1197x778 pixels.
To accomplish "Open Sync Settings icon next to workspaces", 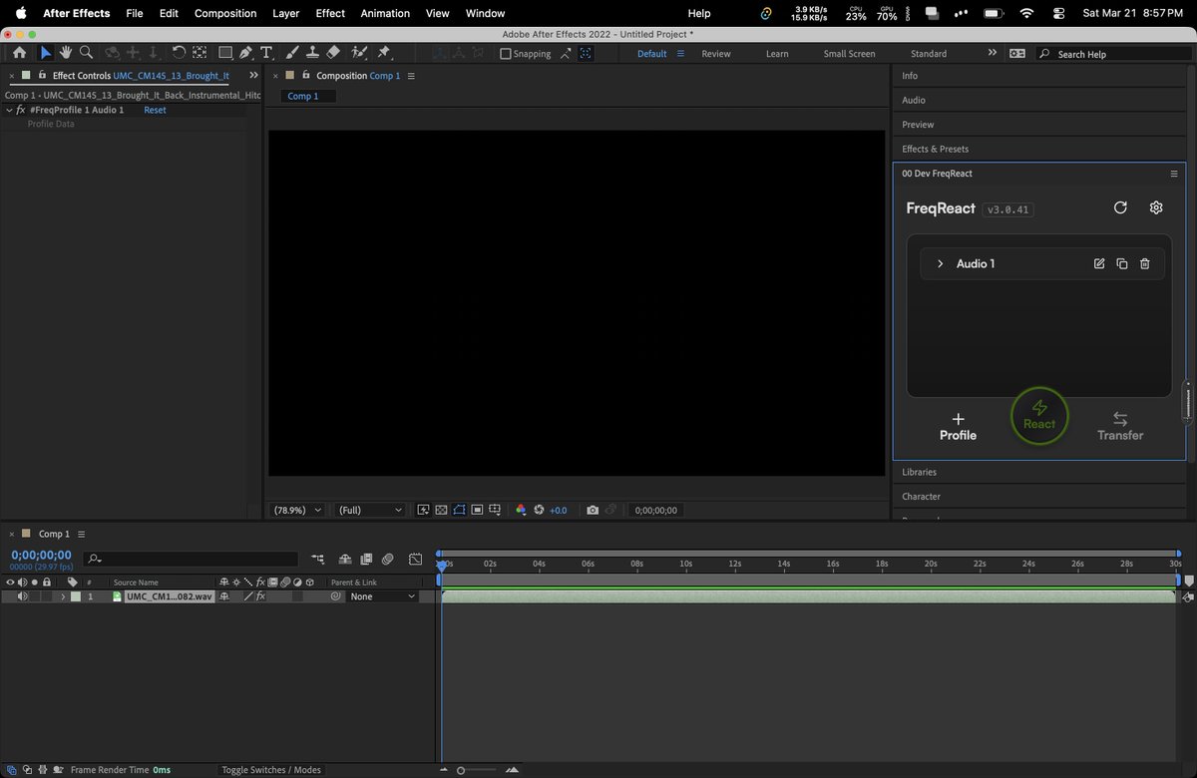I will coord(1016,53).
